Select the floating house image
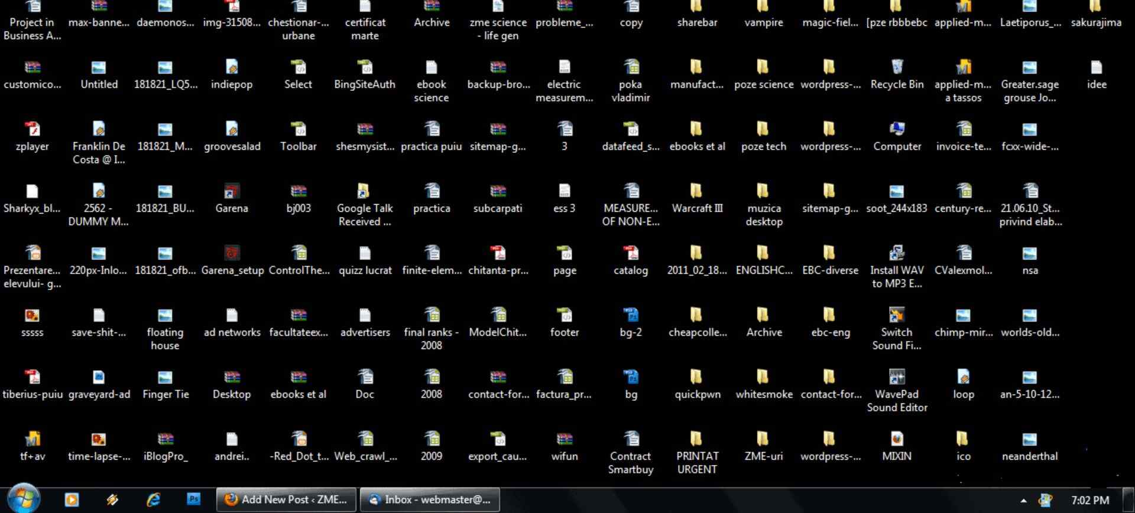The height and width of the screenshot is (513, 1135). (165, 328)
